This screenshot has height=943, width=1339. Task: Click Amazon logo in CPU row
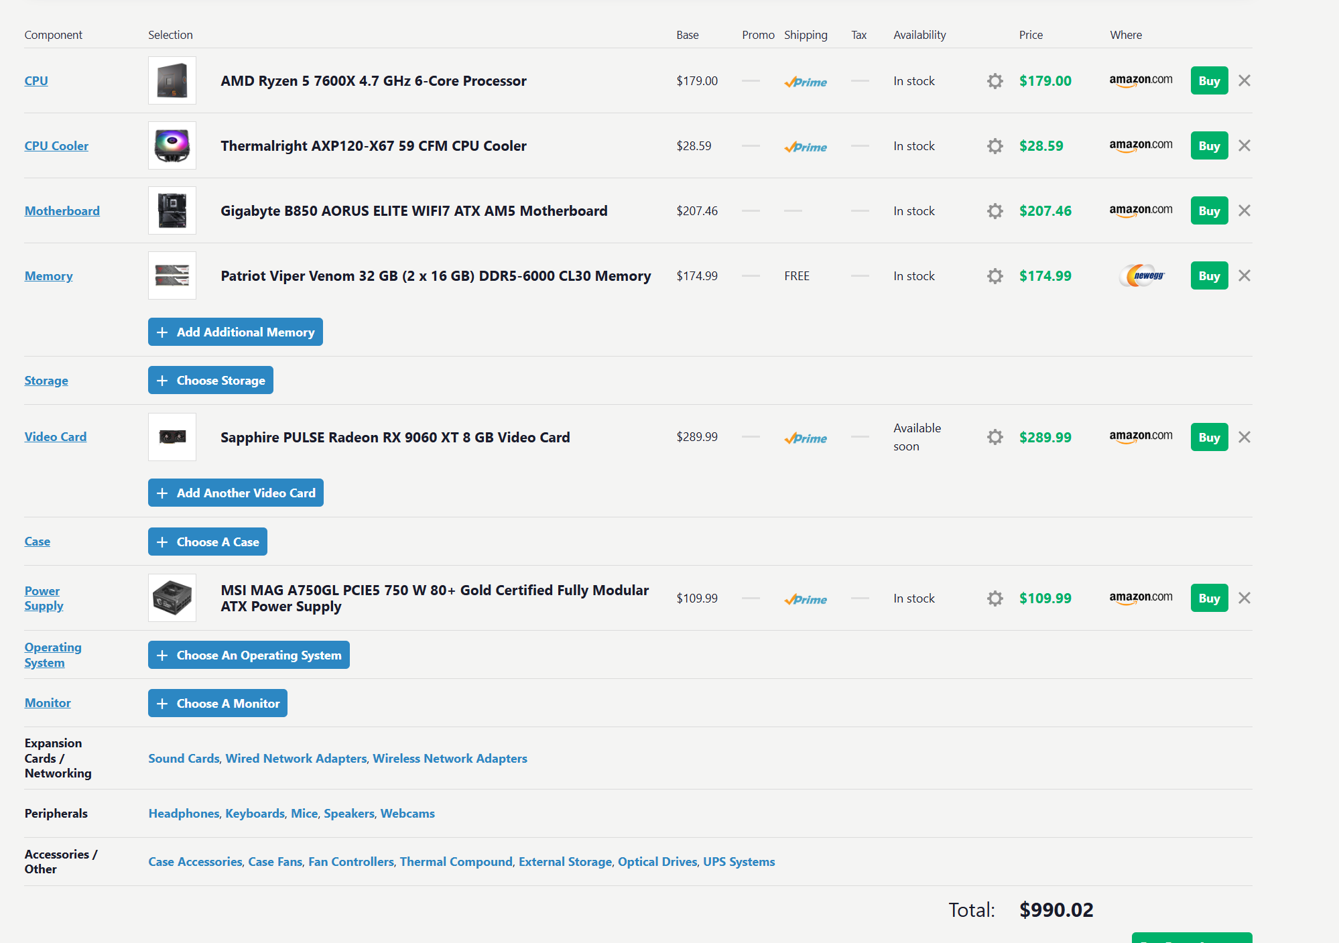(1141, 80)
